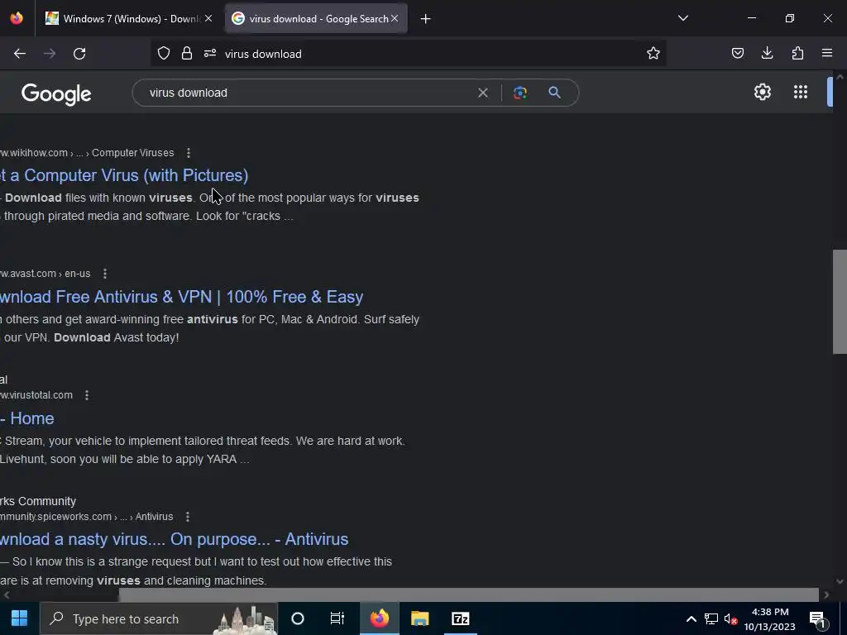Clear the Google search box text
847x635 pixels.
pyautogui.click(x=483, y=93)
